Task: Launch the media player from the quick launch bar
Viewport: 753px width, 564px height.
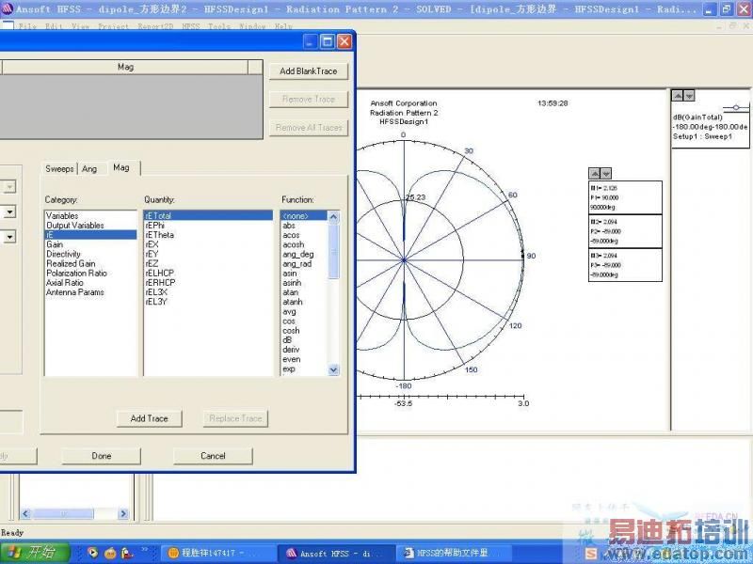Action: [93, 553]
